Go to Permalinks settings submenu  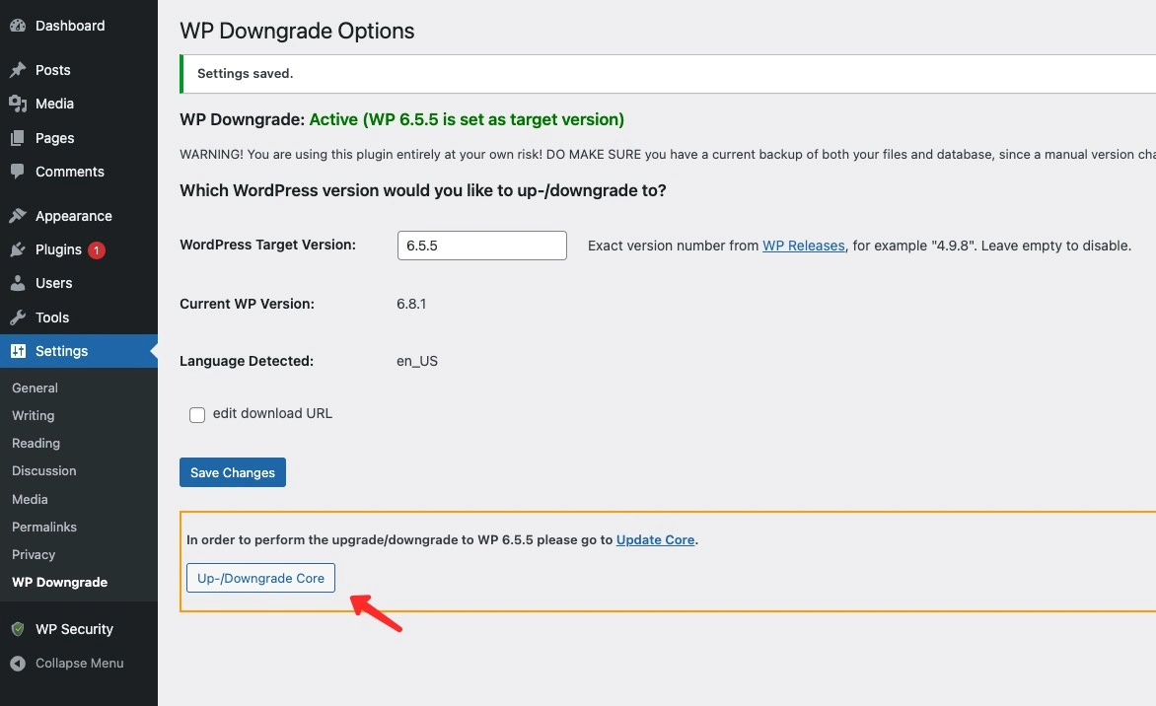pyautogui.click(x=44, y=527)
